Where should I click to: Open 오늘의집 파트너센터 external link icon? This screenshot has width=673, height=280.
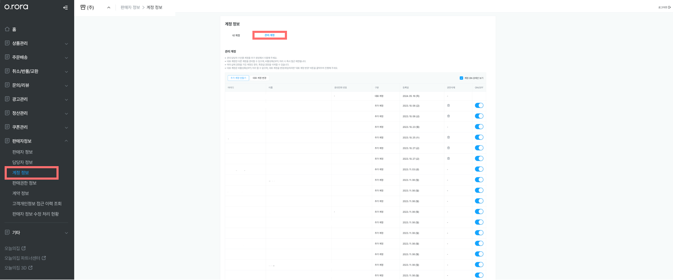44,258
